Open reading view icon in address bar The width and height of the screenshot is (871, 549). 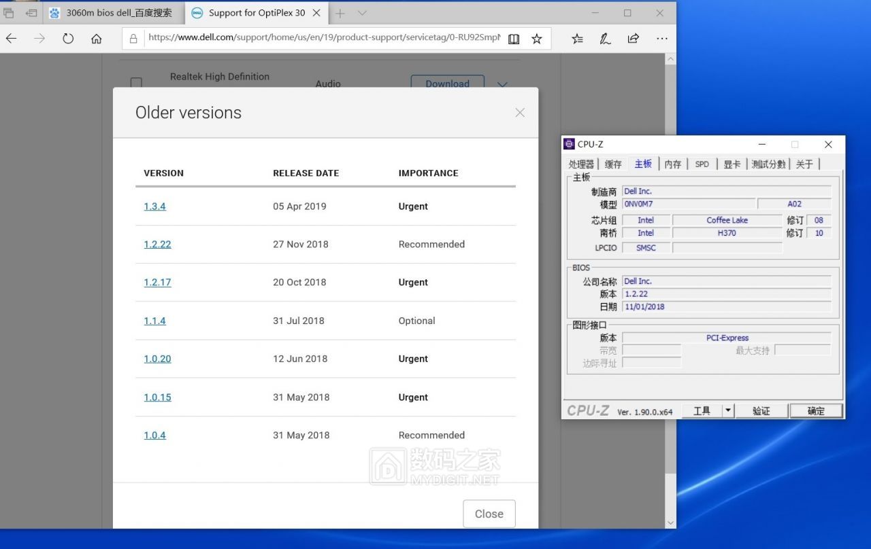[514, 39]
